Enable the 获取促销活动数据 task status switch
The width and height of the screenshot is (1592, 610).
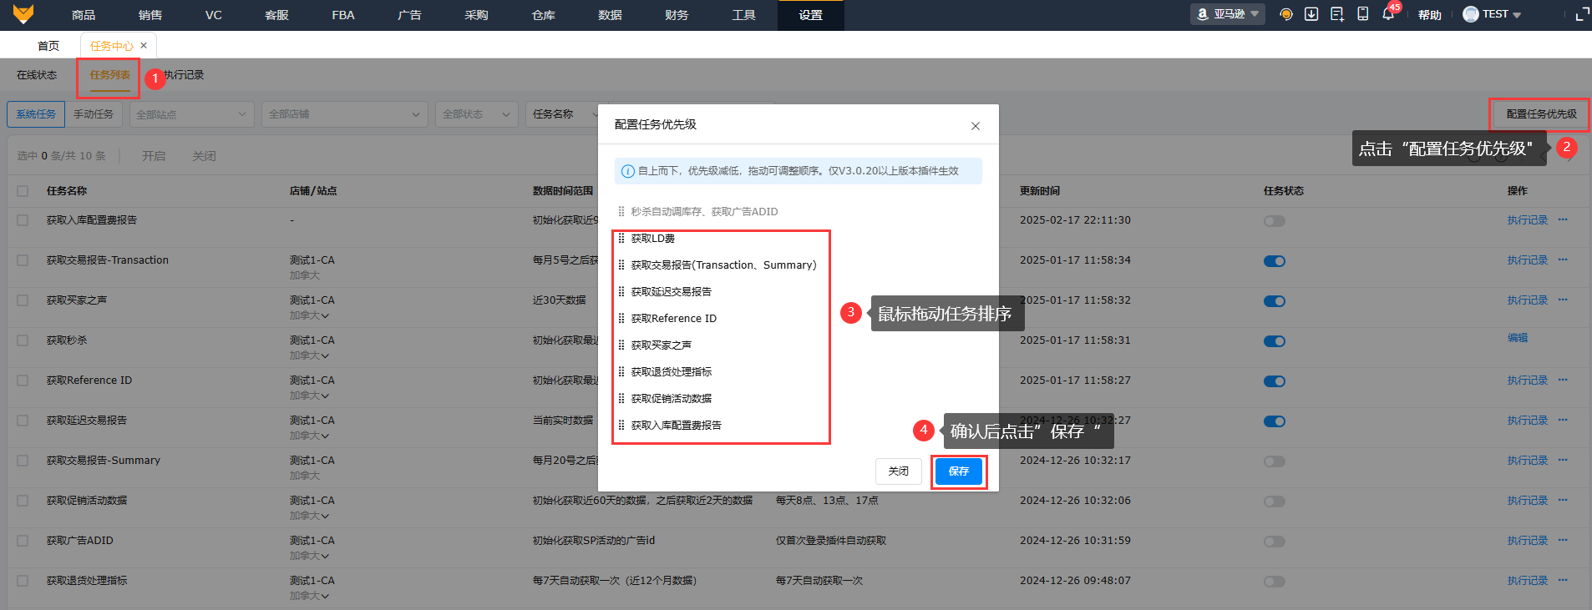(x=1275, y=502)
